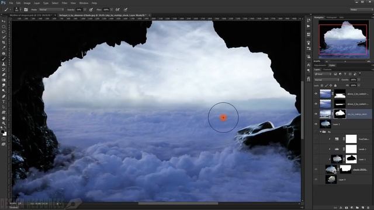
Task: Select the Quick Selection wand tool
Action: point(4,37)
